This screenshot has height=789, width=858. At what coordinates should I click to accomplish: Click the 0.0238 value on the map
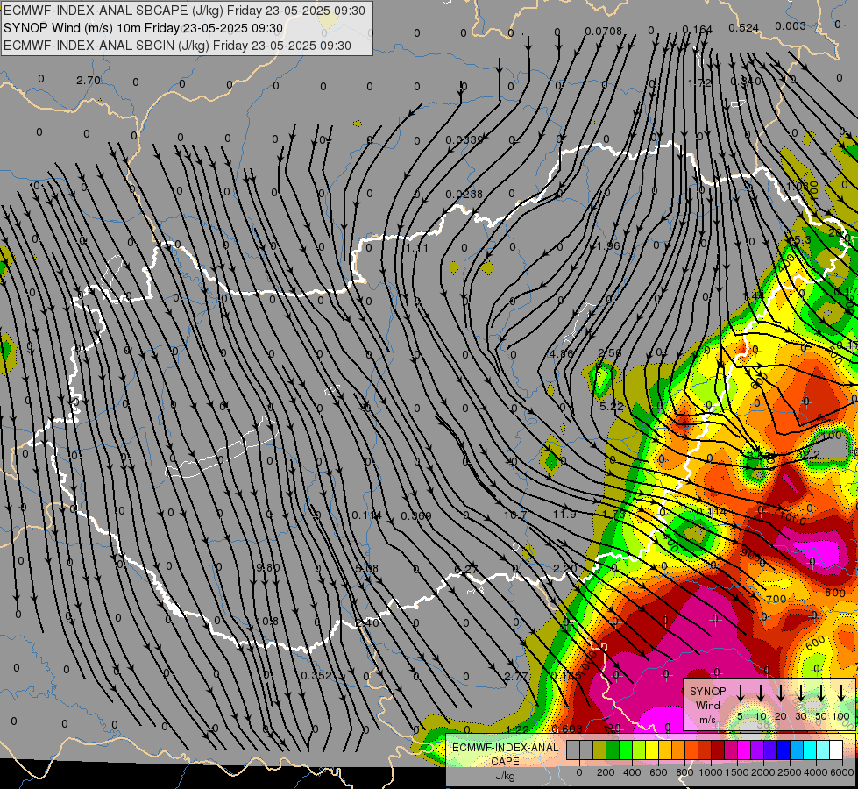pyautogui.click(x=464, y=194)
